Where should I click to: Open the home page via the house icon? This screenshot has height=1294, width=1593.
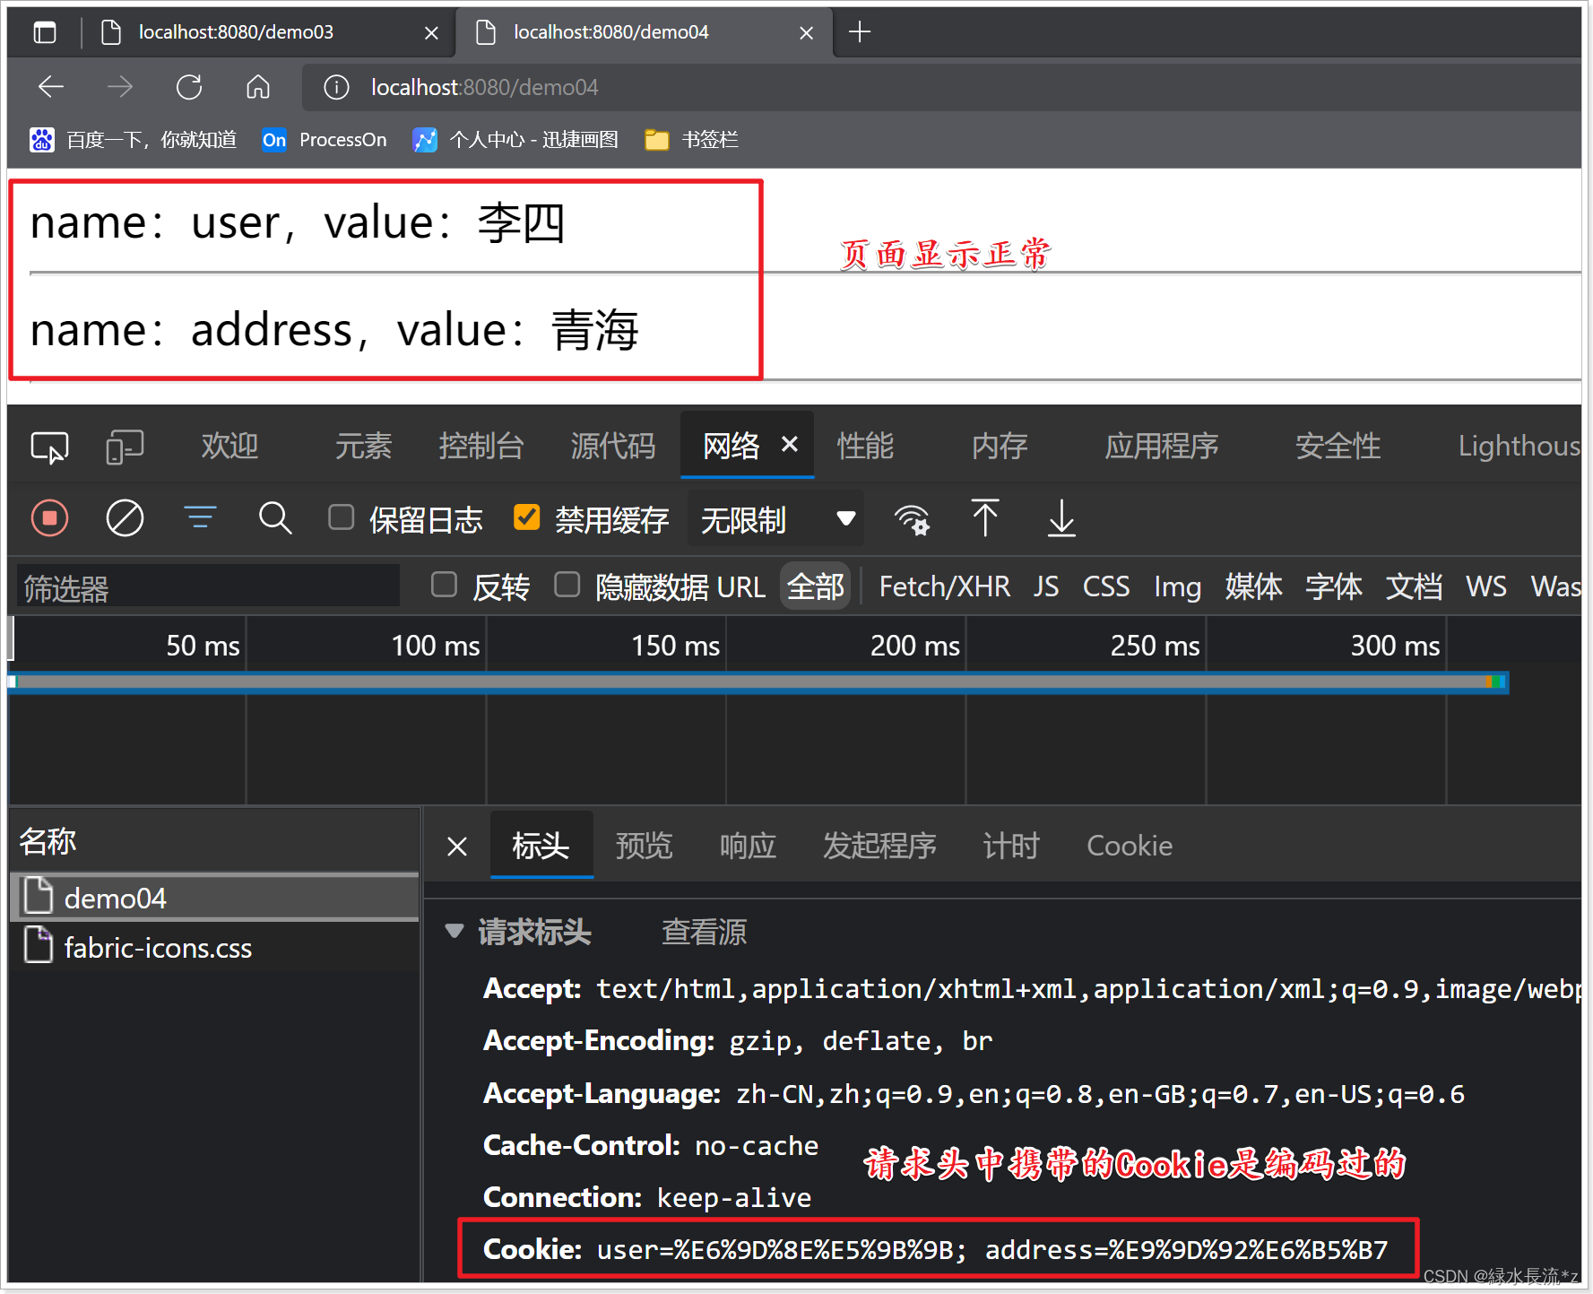[x=258, y=87]
